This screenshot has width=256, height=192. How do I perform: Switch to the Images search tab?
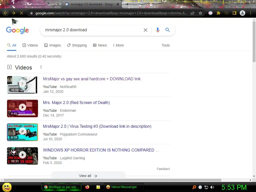click(x=52, y=45)
